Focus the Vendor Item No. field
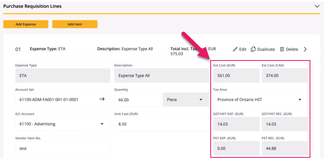 62,149
